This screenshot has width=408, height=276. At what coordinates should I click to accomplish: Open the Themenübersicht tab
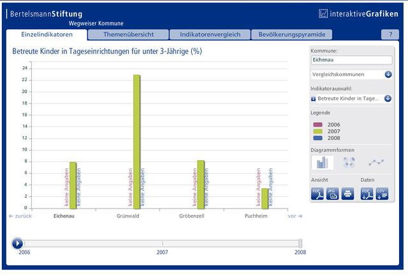(128, 34)
